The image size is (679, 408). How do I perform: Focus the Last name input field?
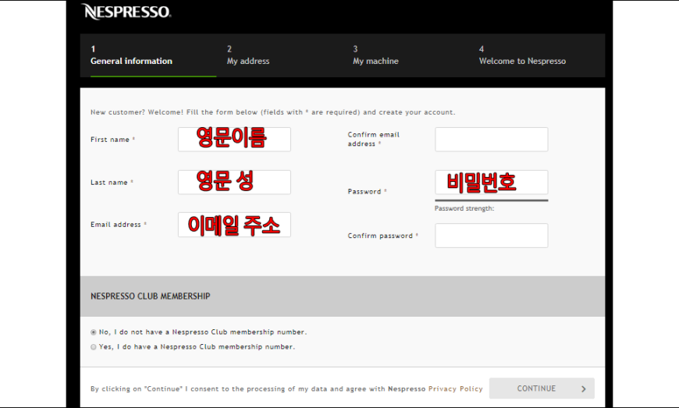(234, 182)
